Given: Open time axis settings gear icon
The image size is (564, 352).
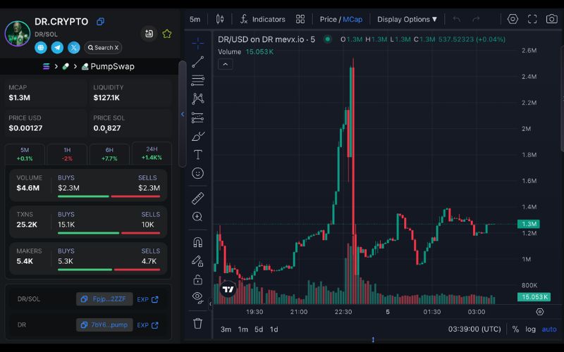Looking at the screenshot, I should [x=540, y=312].
